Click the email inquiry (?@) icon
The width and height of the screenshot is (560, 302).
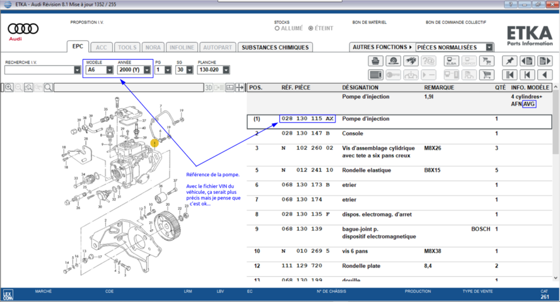[429, 61]
